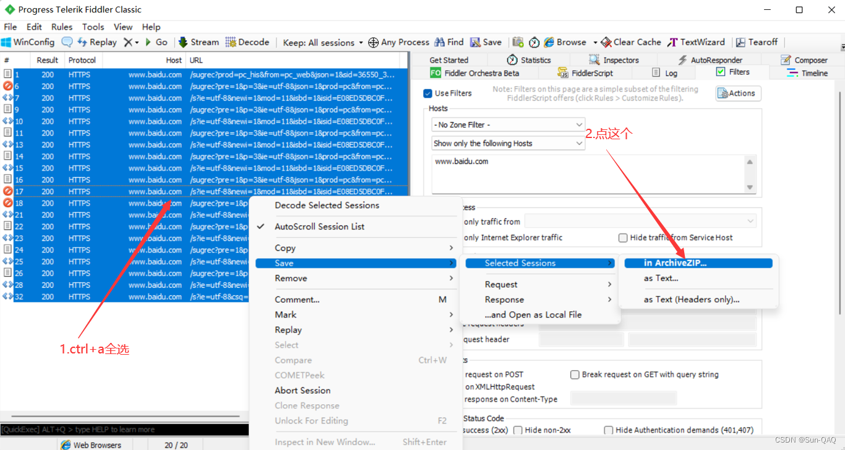
Task: Open the Log tab
Action: coord(664,73)
